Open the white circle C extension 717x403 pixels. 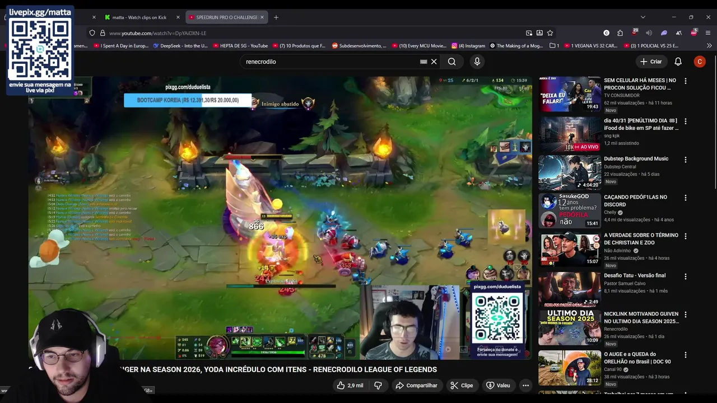tap(606, 33)
